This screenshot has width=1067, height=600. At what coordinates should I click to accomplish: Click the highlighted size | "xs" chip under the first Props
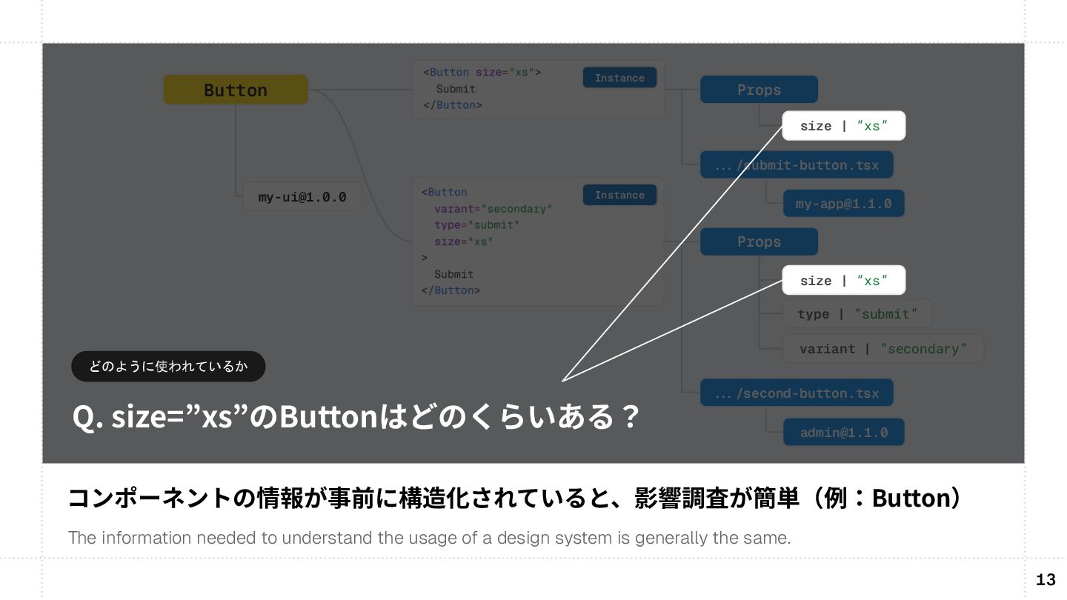[844, 126]
